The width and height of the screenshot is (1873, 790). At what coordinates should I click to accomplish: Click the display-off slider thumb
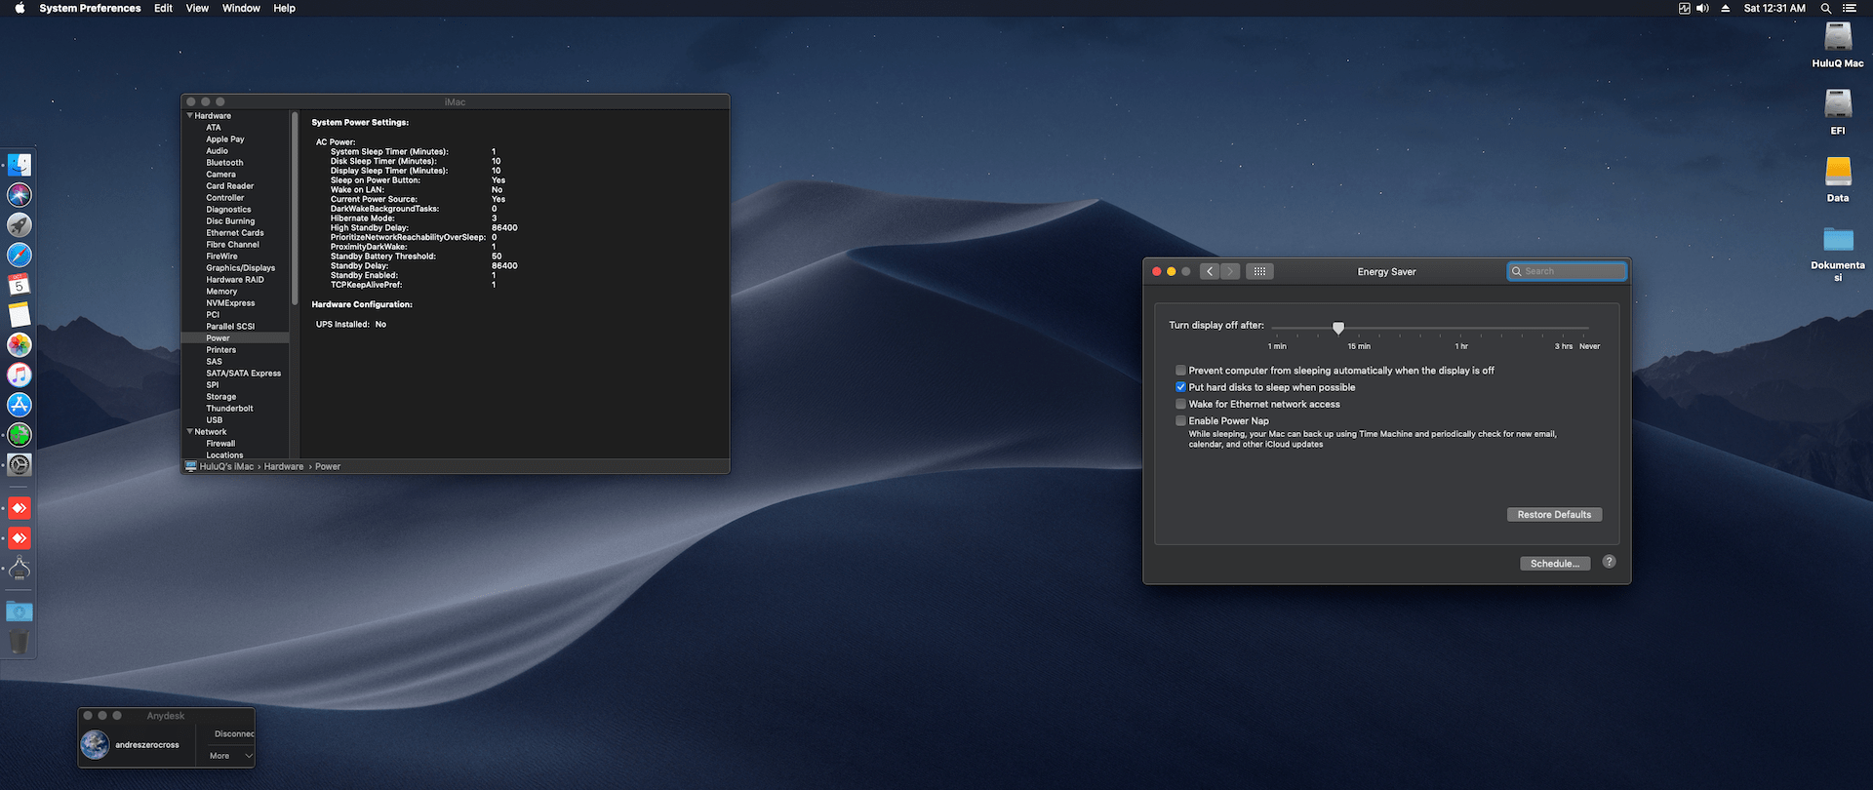coord(1338,328)
